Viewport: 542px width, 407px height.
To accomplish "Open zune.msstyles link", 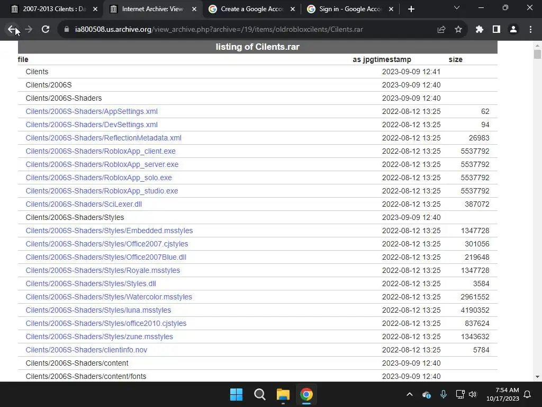I will (99, 337).
